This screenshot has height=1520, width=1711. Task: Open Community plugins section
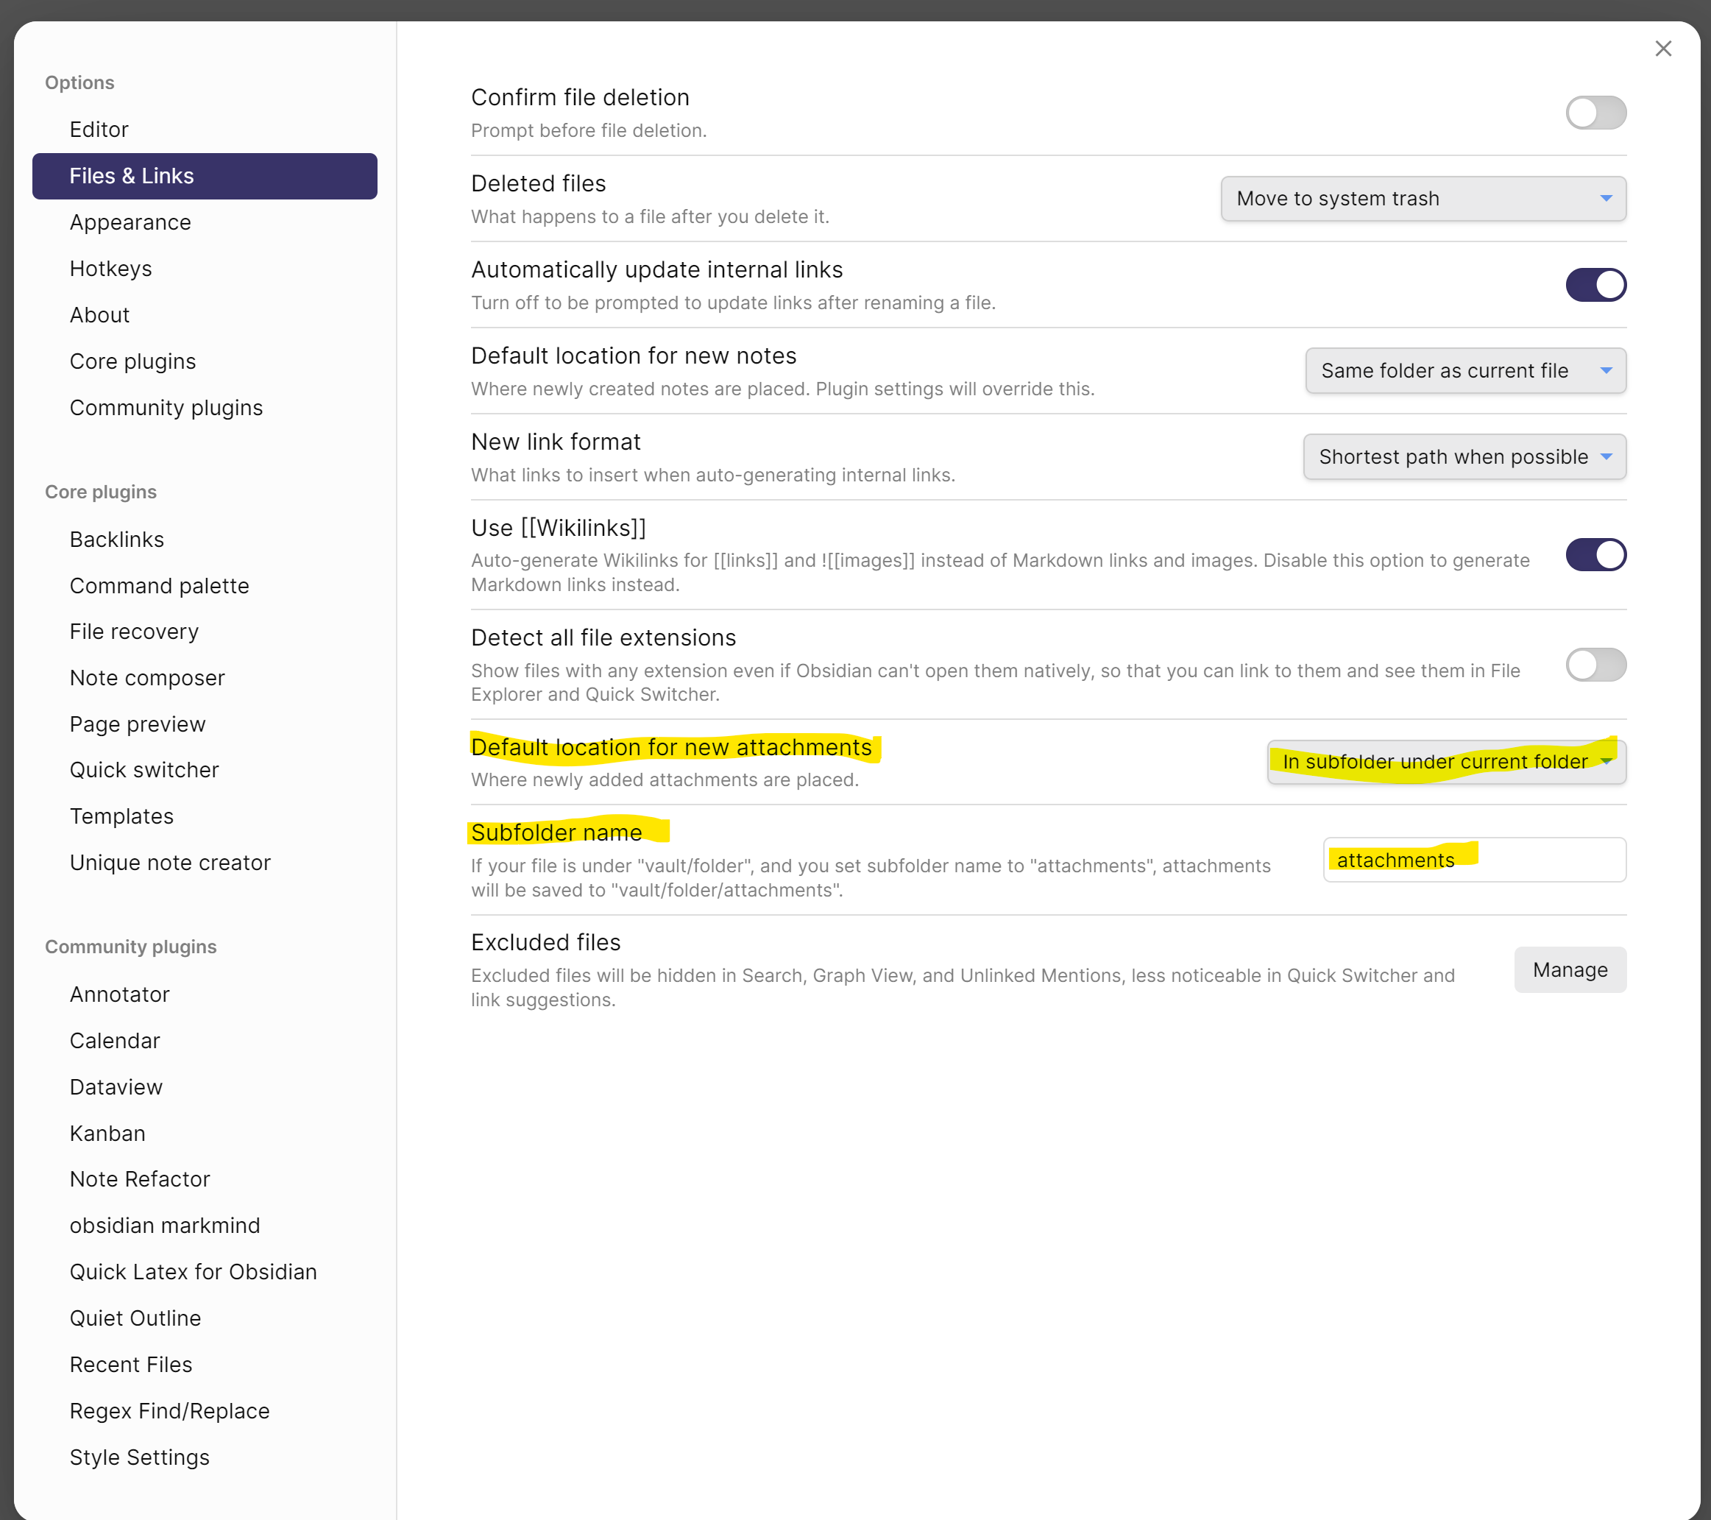(166, 408)
